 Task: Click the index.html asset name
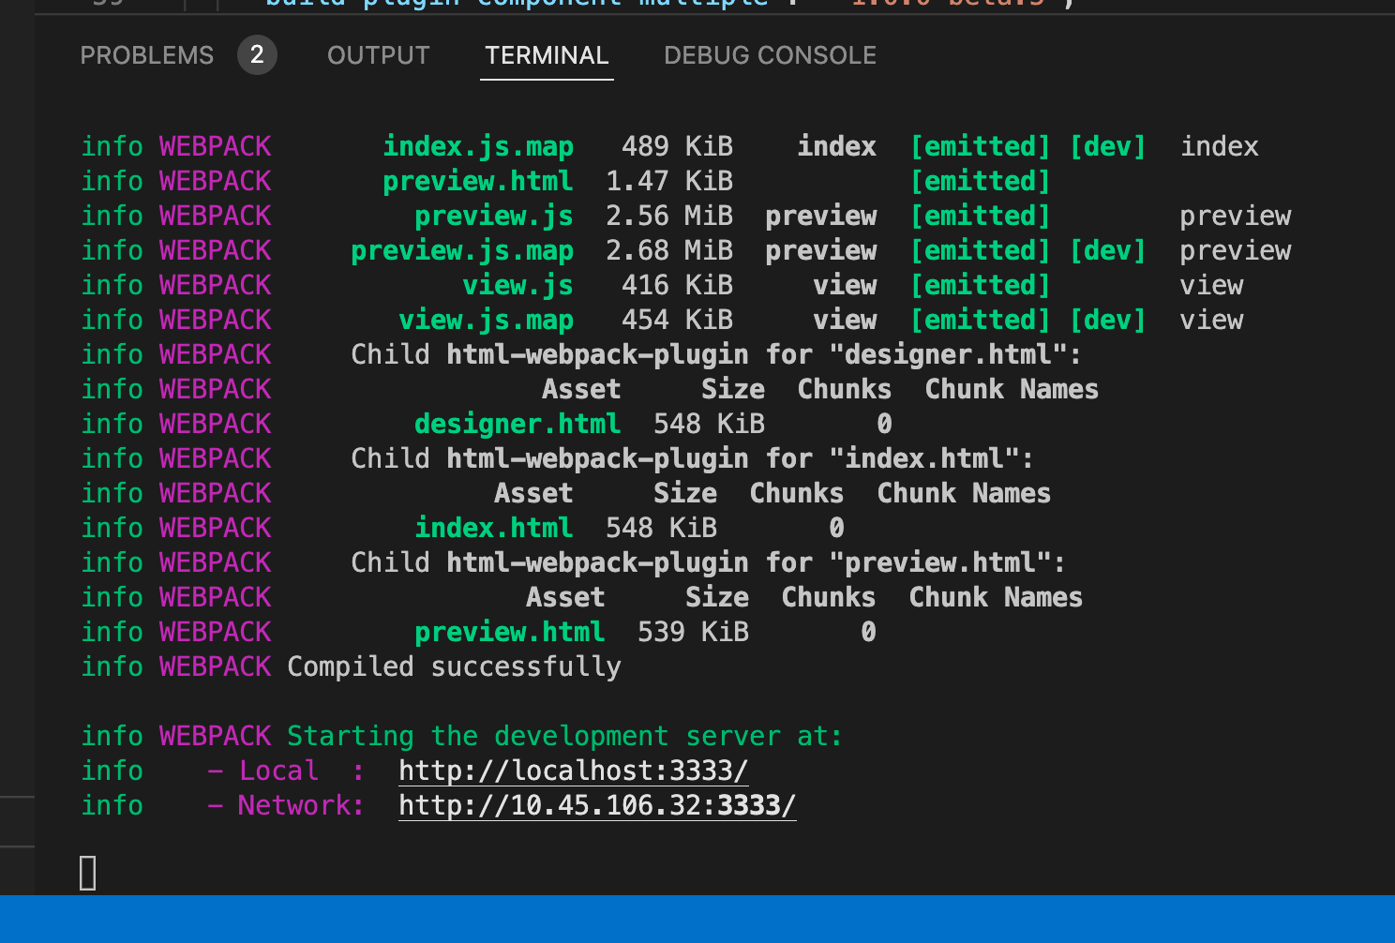coord(494,527)
